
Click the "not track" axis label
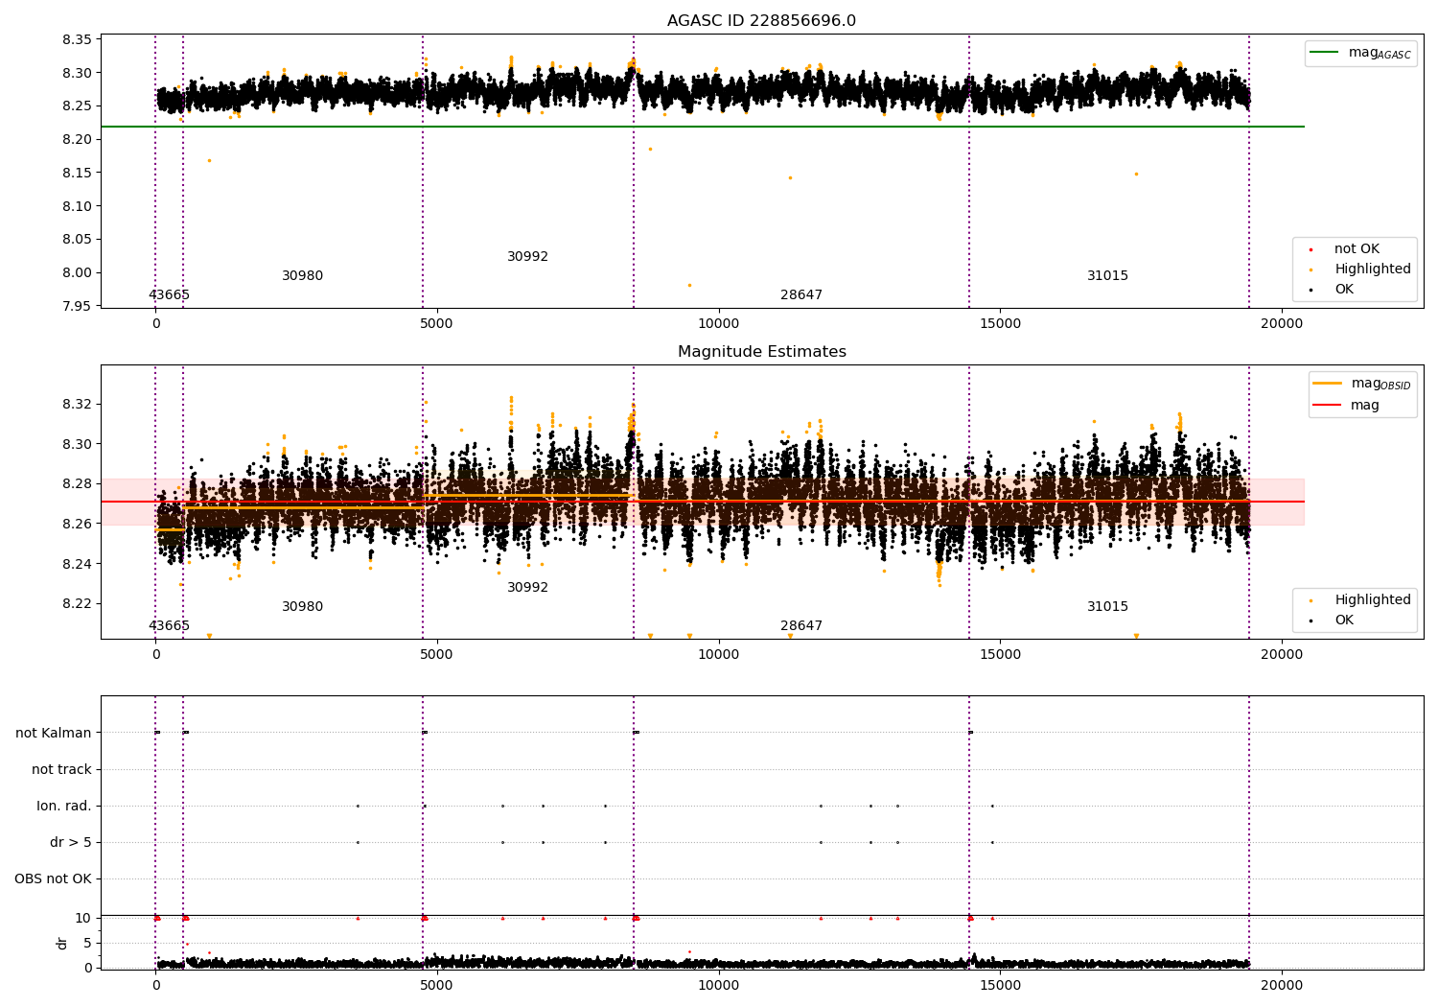(61, 769)
